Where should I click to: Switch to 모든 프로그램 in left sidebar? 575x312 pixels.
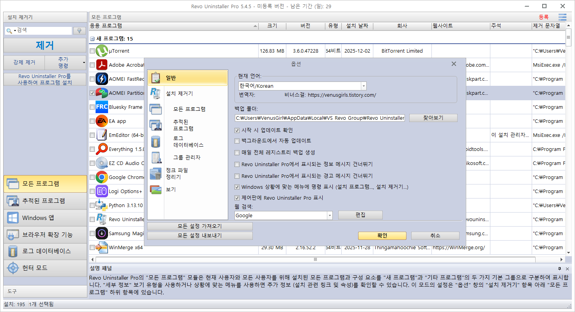(45, 184)
